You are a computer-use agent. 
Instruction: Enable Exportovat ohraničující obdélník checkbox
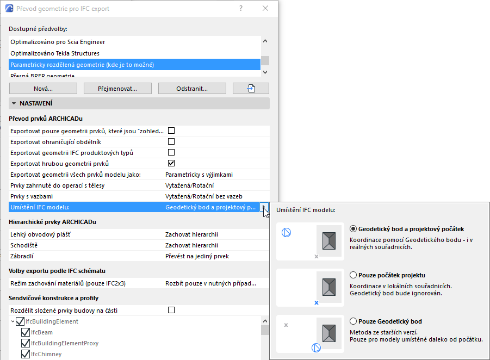point(171,141)
